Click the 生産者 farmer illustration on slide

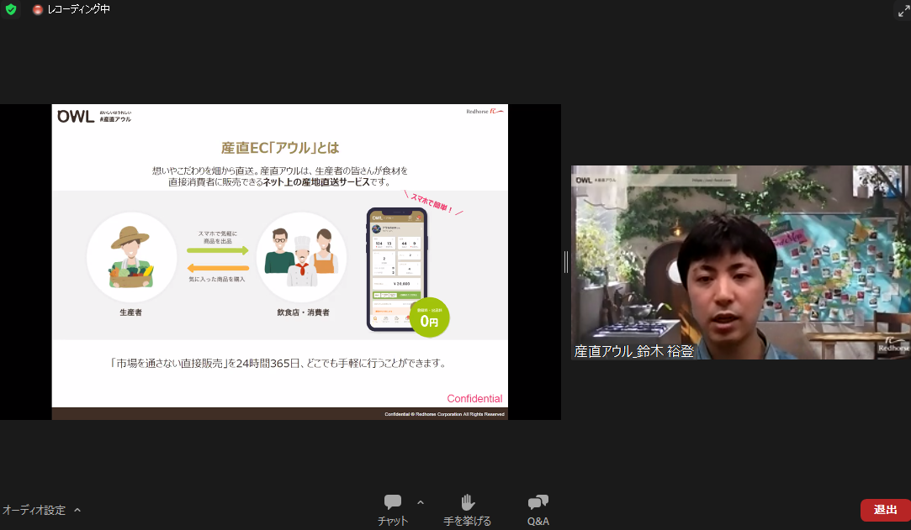[131, 258]
